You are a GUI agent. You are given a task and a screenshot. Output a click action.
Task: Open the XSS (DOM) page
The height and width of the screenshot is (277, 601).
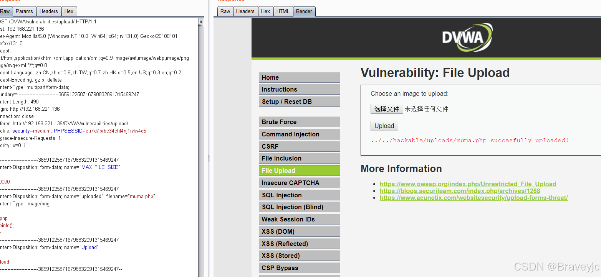[300, 231]
